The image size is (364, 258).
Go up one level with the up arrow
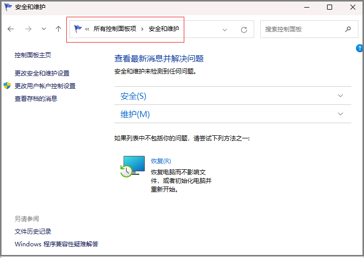(x=59, y=29)
